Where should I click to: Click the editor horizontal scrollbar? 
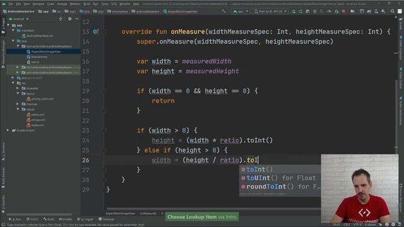pyautogui.click(x=213, y=209)
